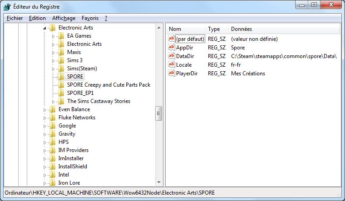Open the ? help menu

pos(106,18)
